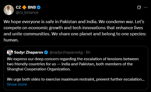The image size is (151, 92).
Task: Click the "Shanghai Cooperation Organization." line
Action: (x=39, y=69)
